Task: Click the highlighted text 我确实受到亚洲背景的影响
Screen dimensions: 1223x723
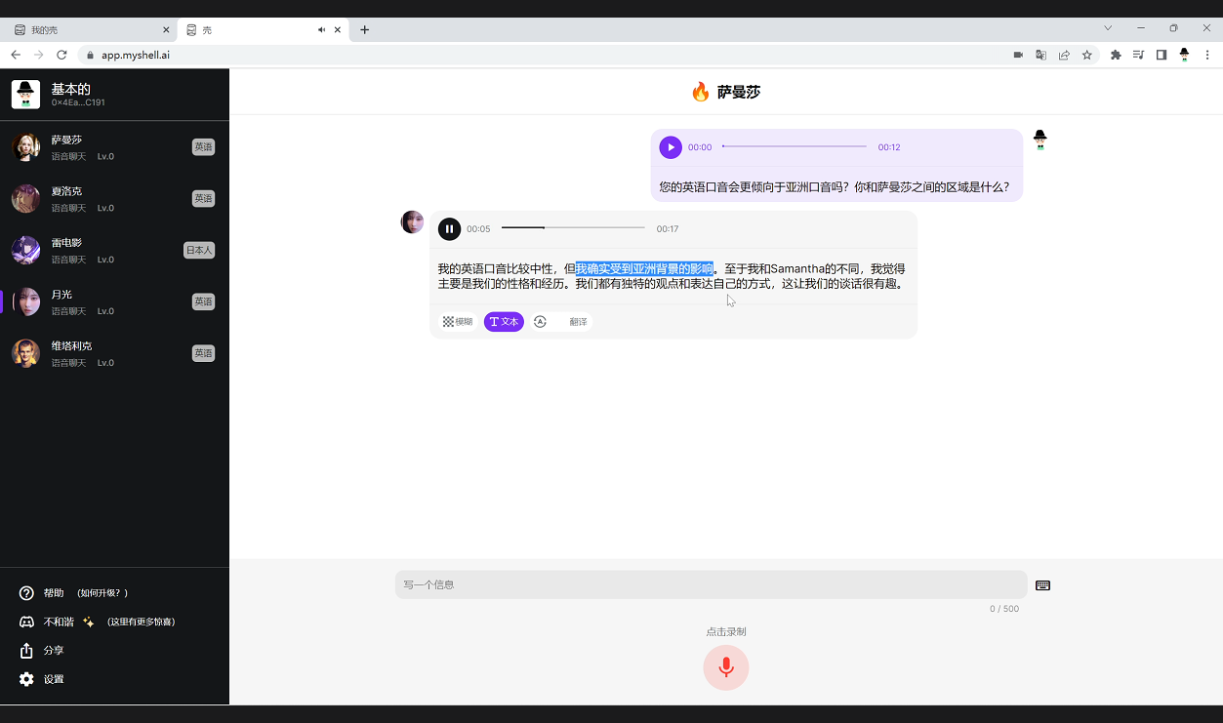Action: click(x=644, y=268)
